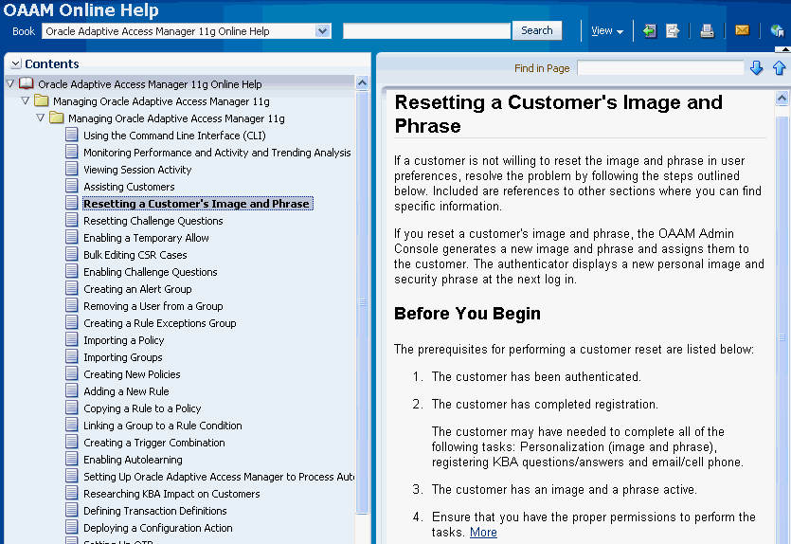Click page icon beside Assisting Customers

72,186
